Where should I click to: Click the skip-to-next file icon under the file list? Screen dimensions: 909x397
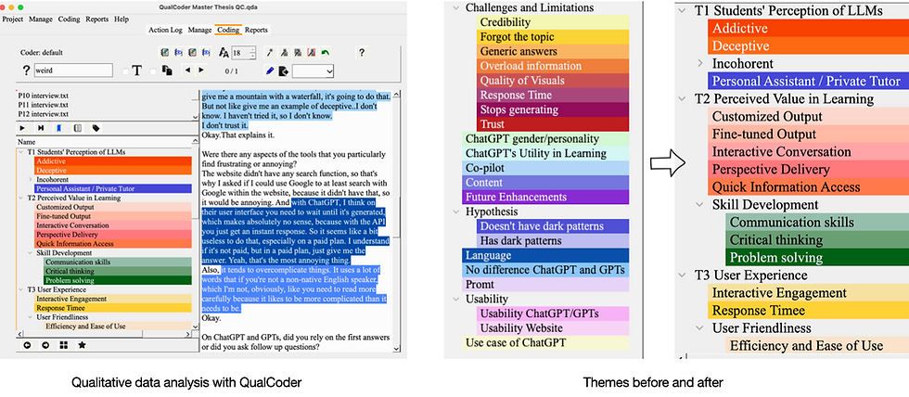(41, 128)
